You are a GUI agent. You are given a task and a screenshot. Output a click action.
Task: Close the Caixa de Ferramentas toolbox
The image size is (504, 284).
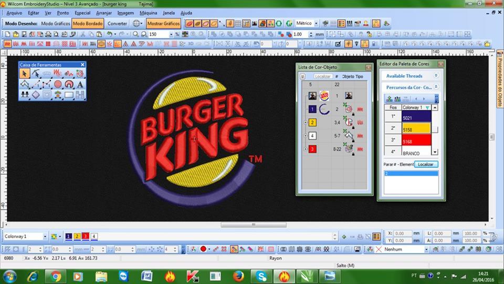82,65
